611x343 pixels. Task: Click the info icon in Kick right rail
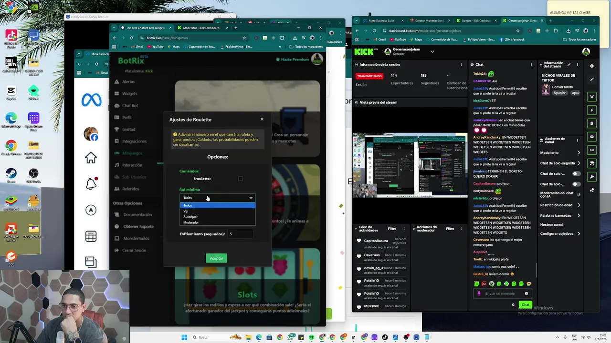592,66
